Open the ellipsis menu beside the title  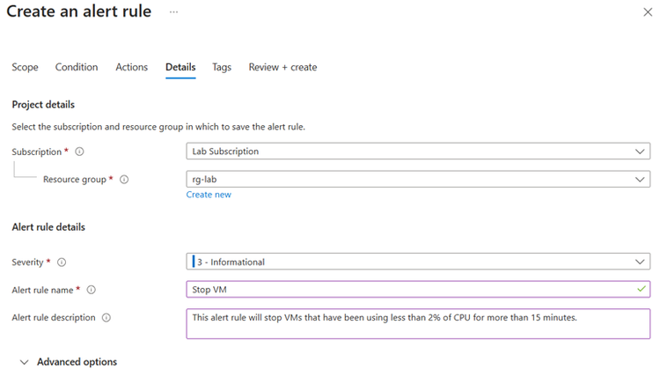tap(173, 12)
